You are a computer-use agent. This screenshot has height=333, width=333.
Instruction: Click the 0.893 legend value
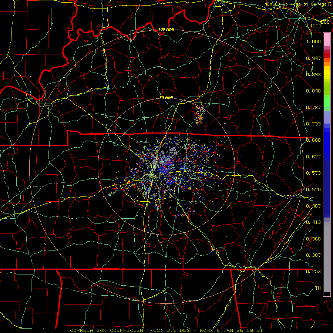(x=313, y=74)
